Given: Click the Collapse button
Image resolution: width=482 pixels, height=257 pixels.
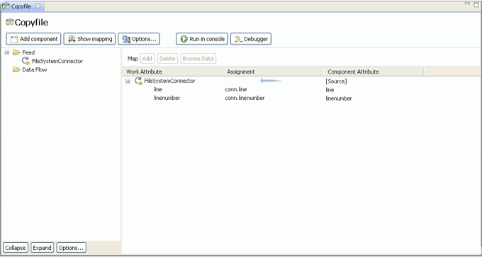Looking at the screenshot, I should pyautogui.click(x=16, y=248).
